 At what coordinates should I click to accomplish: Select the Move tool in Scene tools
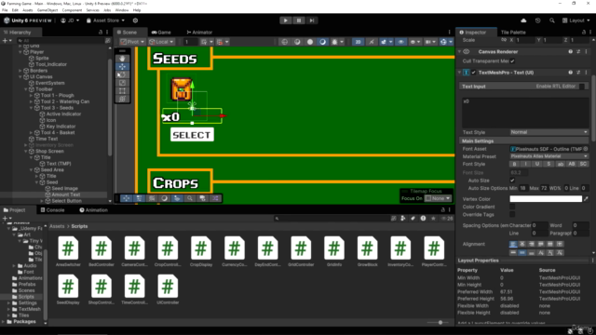[x=122, y=66]
